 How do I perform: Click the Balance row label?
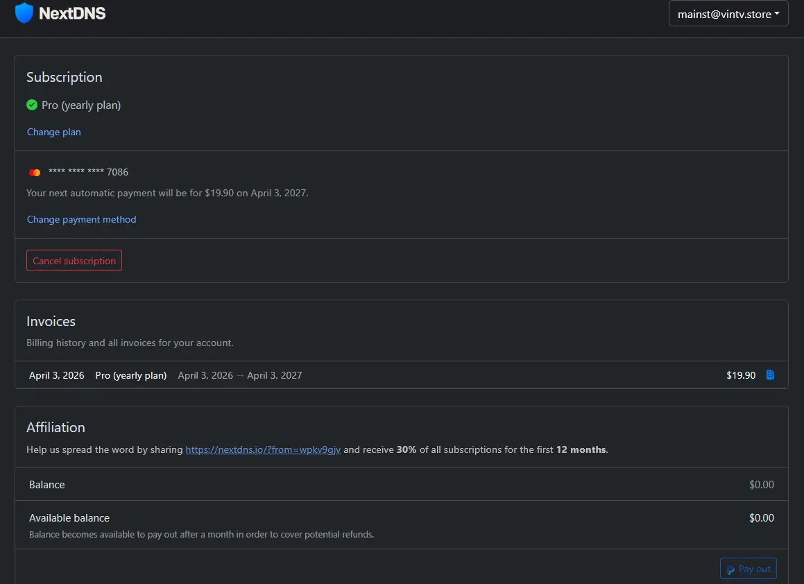click(x=46, y=485)
